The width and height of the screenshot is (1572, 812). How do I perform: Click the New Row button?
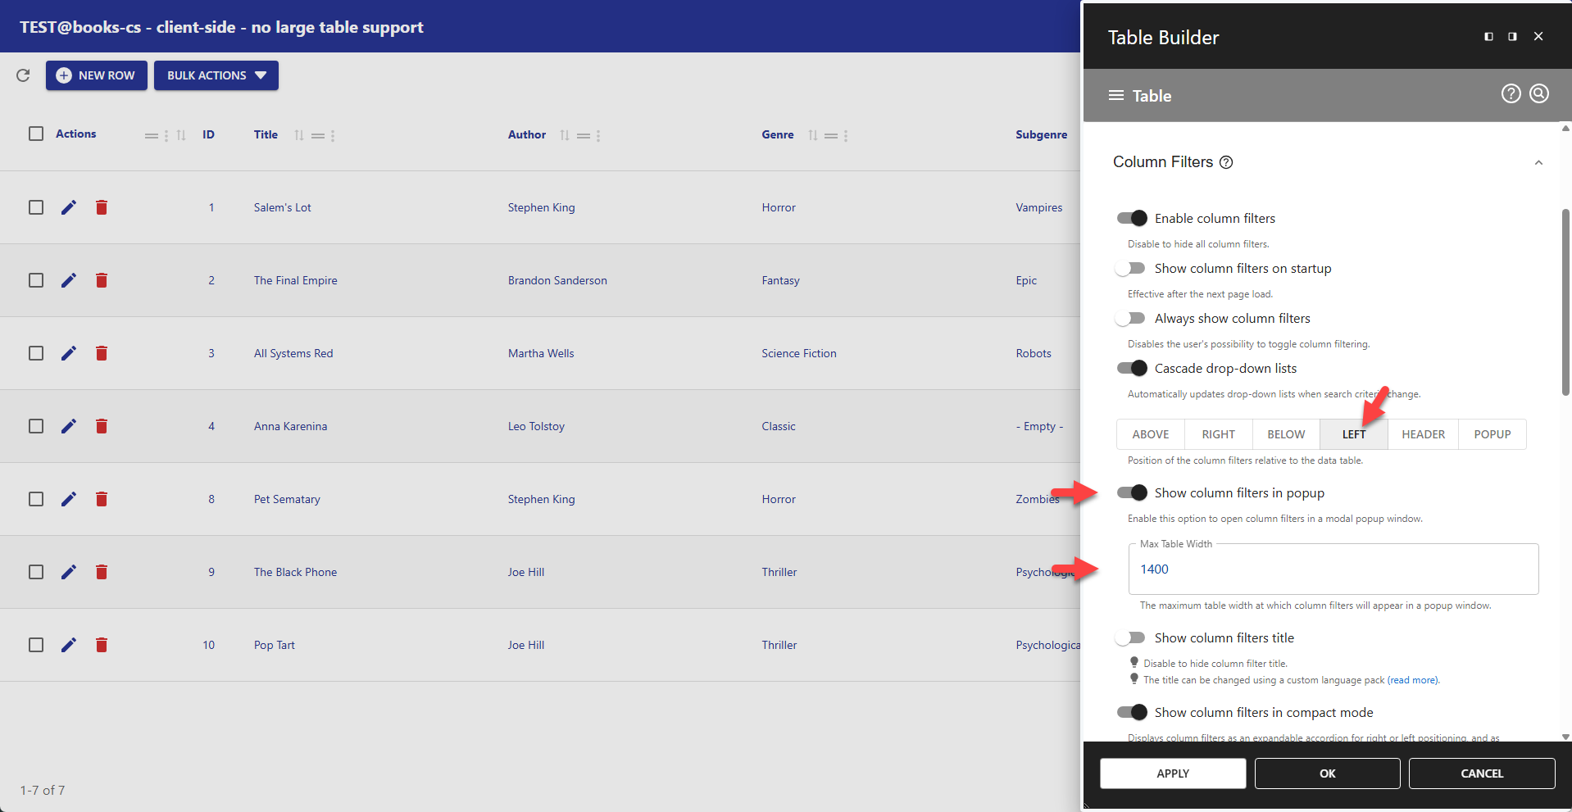tap(97, 75)
